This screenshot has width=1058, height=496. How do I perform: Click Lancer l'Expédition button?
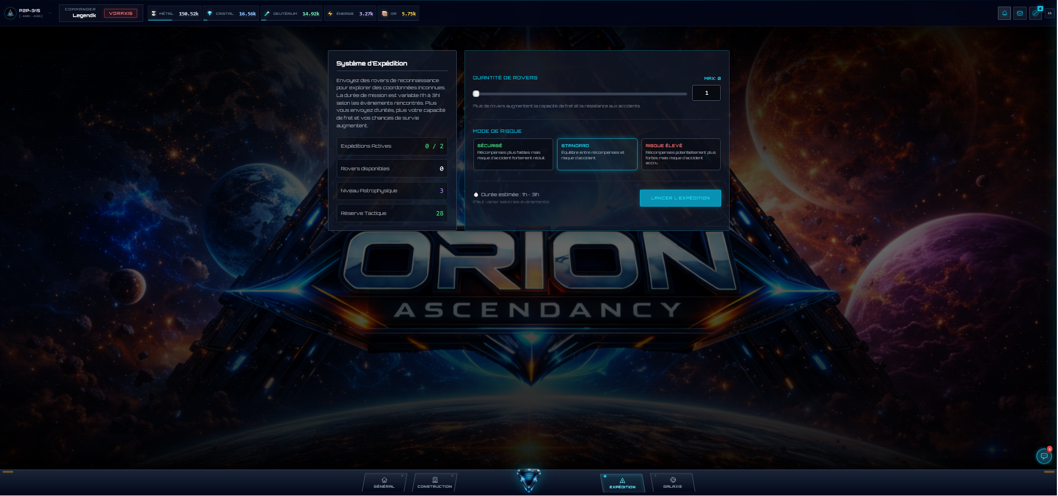pos(680,198)
